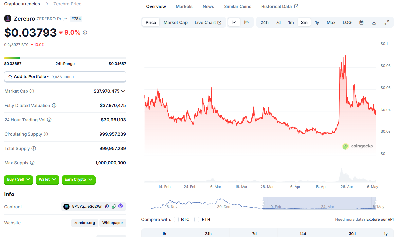The image size is (398, 237).
Task: Click Explore our API link
Action: (380, 219)
